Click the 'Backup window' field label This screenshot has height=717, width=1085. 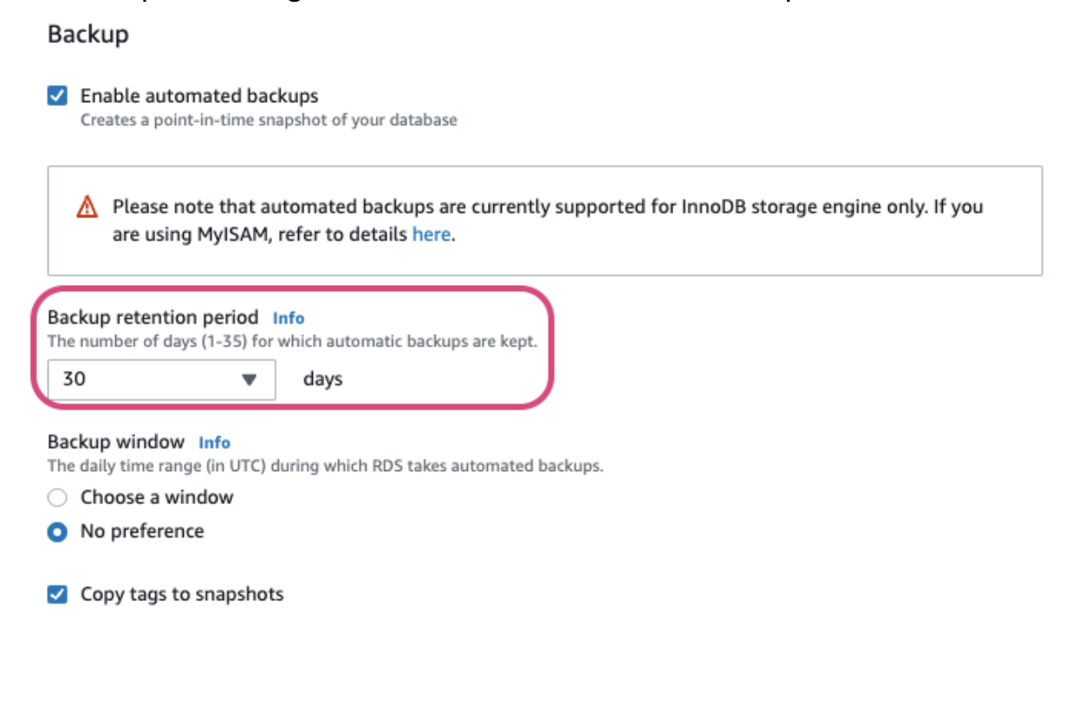(116, 442)
